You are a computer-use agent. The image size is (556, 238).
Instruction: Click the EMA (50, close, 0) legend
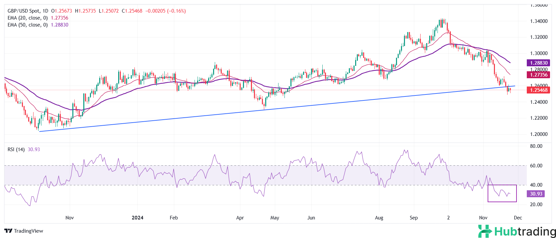[28, 25]
